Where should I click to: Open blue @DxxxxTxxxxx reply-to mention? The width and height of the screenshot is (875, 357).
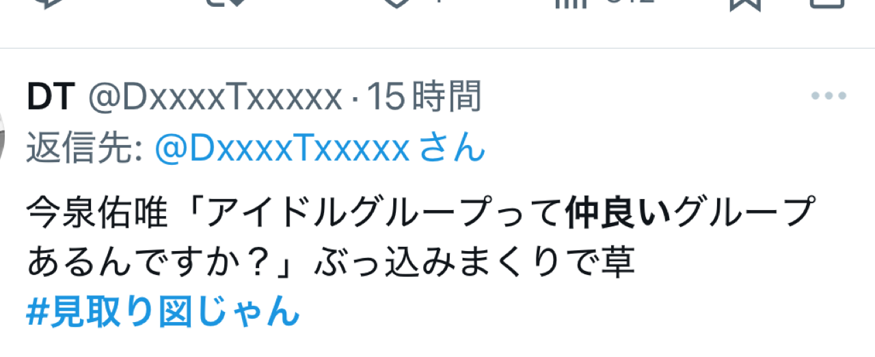[x=282, y=148]
